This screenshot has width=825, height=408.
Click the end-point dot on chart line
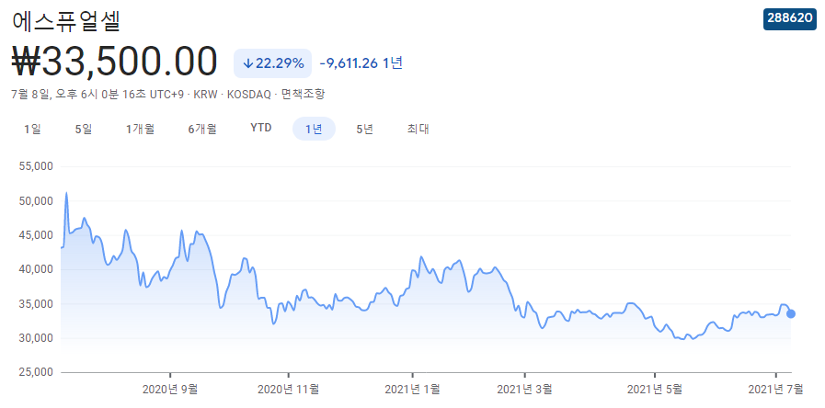pos(790,314)
